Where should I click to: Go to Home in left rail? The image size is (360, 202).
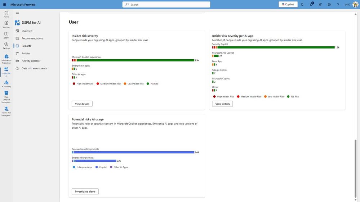click(6, 14)
